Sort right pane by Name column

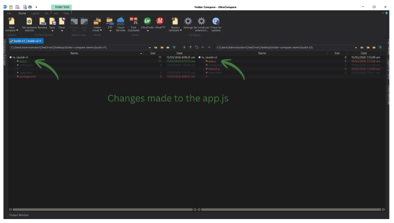coord(262,53)
